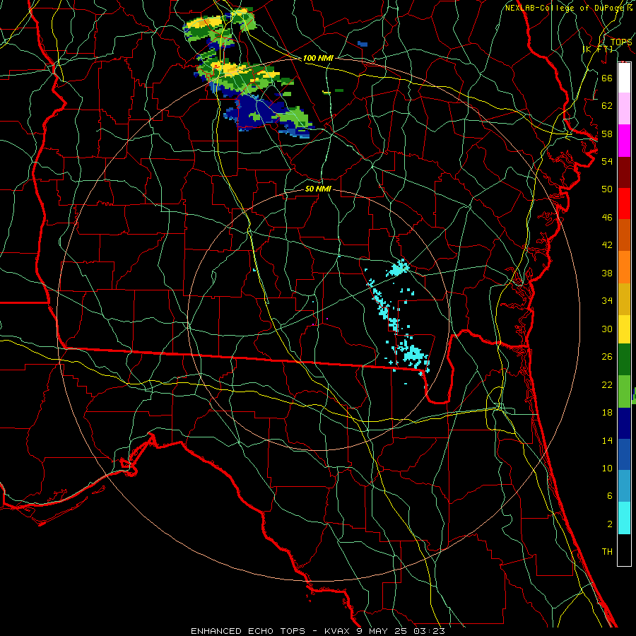
Task: Select the dark red legend swatch
Action: click(x=624, y=172)
